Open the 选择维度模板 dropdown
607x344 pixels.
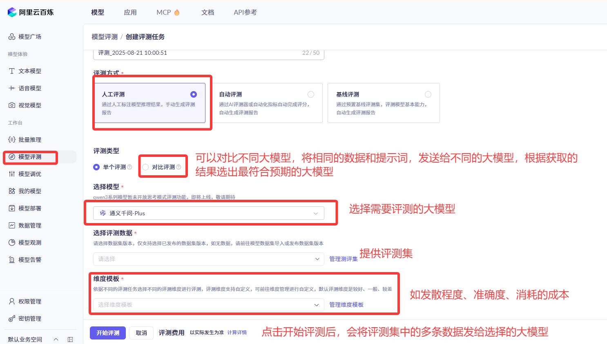coord(208,305)
